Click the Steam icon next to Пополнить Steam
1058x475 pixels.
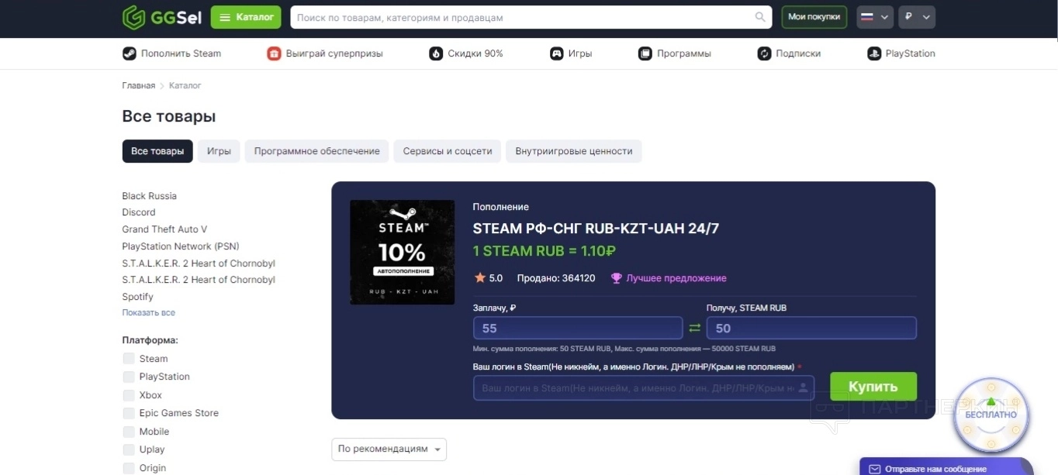(x=129, y=53)
